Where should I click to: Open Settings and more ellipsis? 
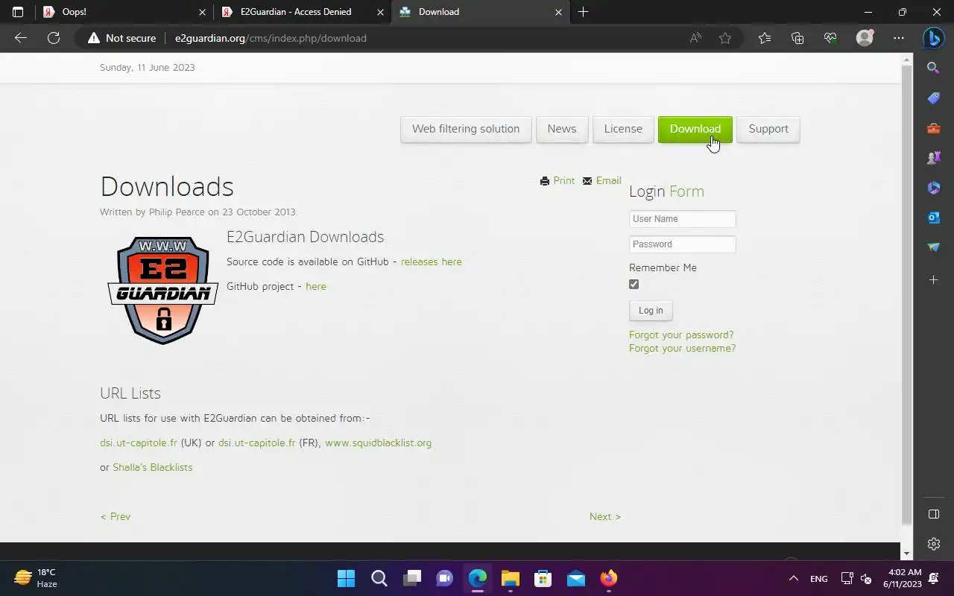(x=899, y=38)
